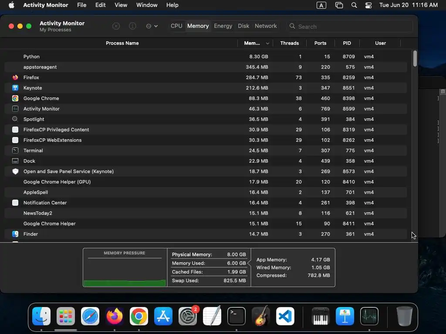Open System Settings from the Dock
446x334 pixels.
[x=188, y=316]
